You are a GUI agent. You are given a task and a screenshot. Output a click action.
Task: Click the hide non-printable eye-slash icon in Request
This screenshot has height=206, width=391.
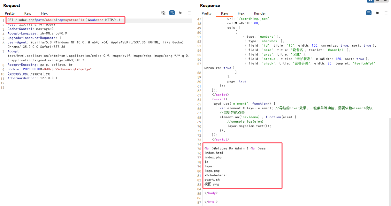click(163, 13)
